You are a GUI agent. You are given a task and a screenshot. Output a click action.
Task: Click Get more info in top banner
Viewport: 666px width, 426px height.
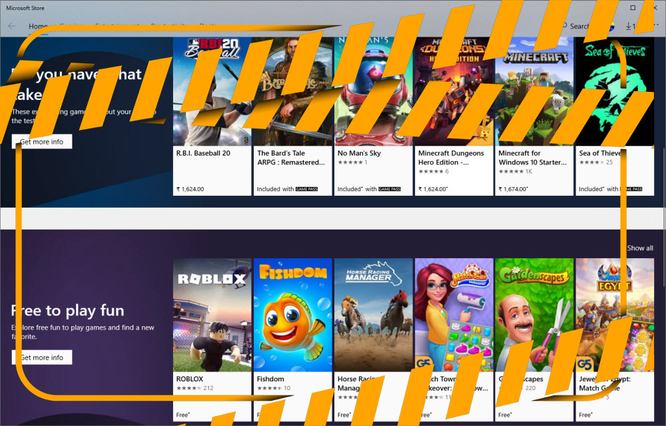pos(41,142)
